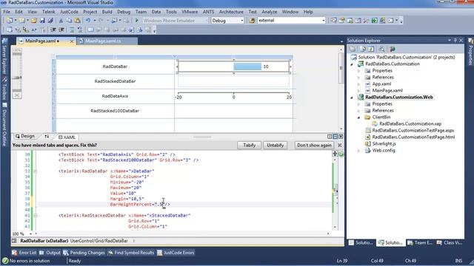Collapse the RadStackedDataBar outlining at line 41
The image size is (474, 266).
36,216
